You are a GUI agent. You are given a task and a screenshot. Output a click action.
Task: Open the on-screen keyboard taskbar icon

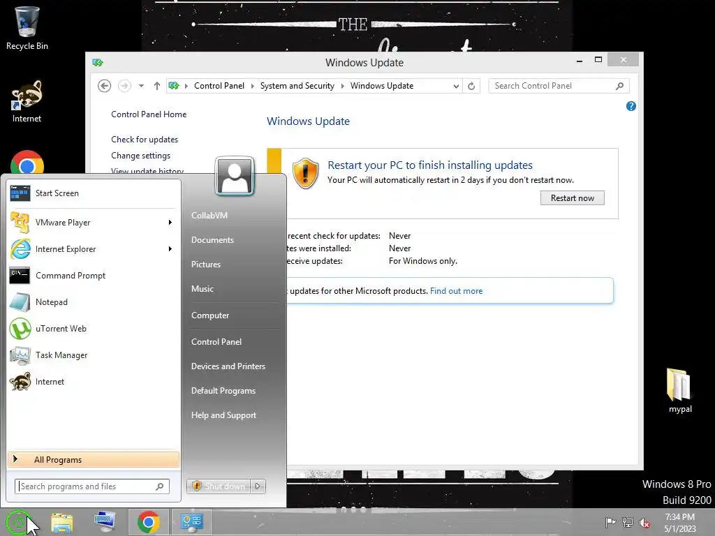[x=105, y=522]
